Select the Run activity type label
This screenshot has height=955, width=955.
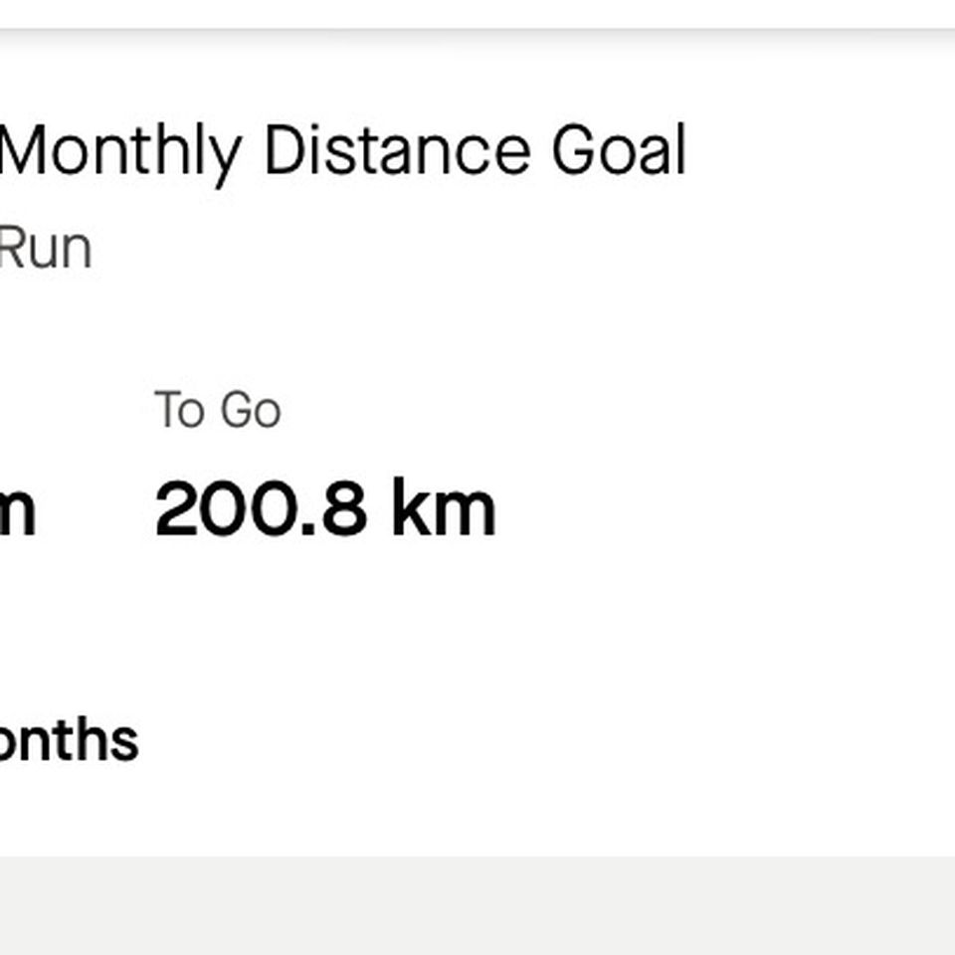46,248
